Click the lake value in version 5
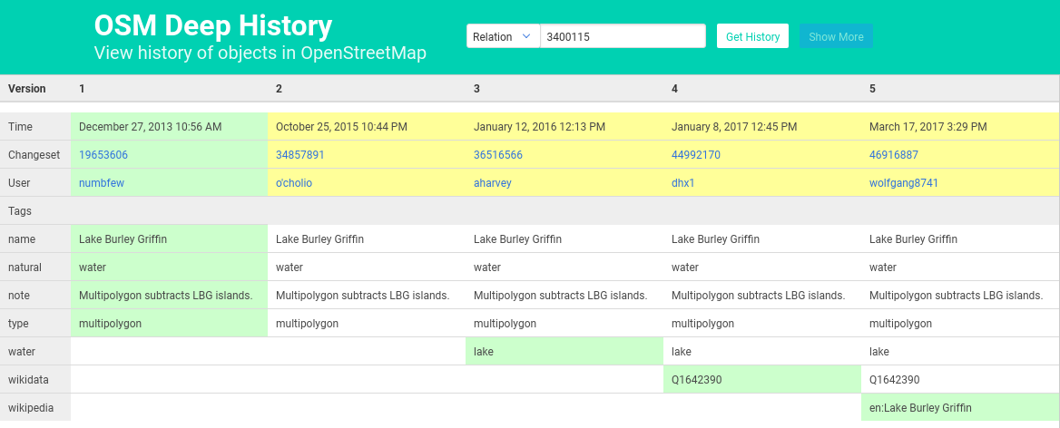The height and width of the screenshot is (428, 1060). (878, 352)
